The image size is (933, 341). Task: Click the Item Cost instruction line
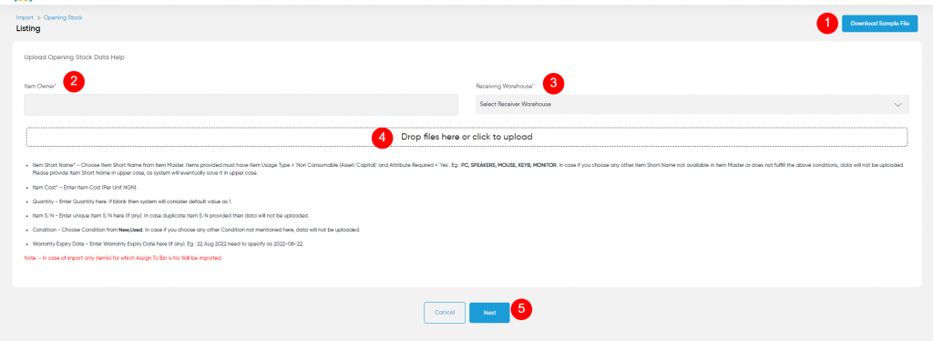(x=85, y=187)
